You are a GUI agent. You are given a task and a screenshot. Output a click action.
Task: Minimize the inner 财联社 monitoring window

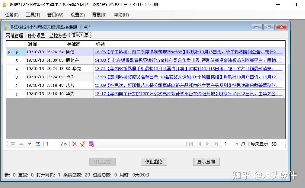[256, 27]
